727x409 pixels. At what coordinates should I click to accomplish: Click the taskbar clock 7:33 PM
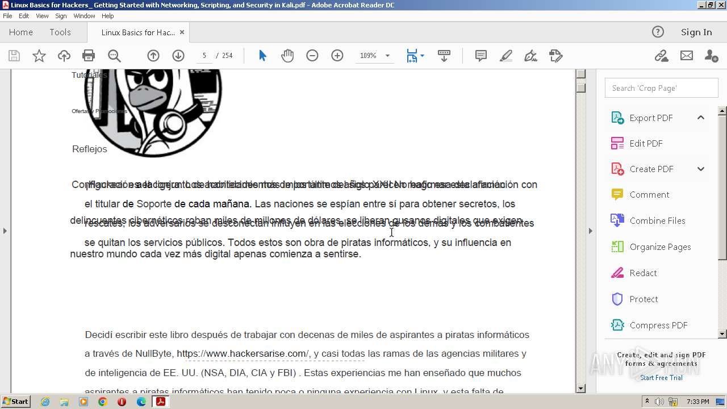(697, 402)
